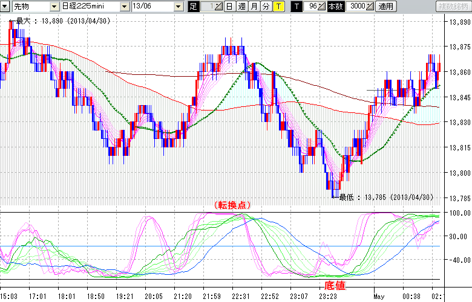The width and height of the screenshot is (472, 302).
Task: Click the tick count field showing 96
Action: pyautogui.click(x=310, y=7)
